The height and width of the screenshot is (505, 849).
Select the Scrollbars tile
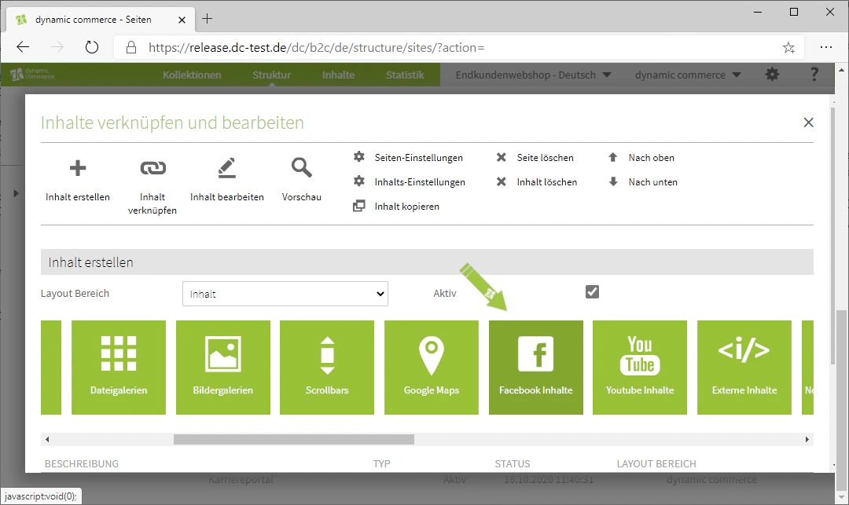[327, 368]
